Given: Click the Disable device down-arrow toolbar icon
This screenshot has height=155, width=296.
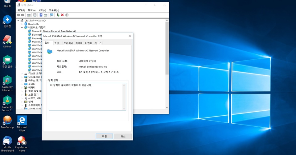Looking at the screenshot, I should [x=67, y=15].
